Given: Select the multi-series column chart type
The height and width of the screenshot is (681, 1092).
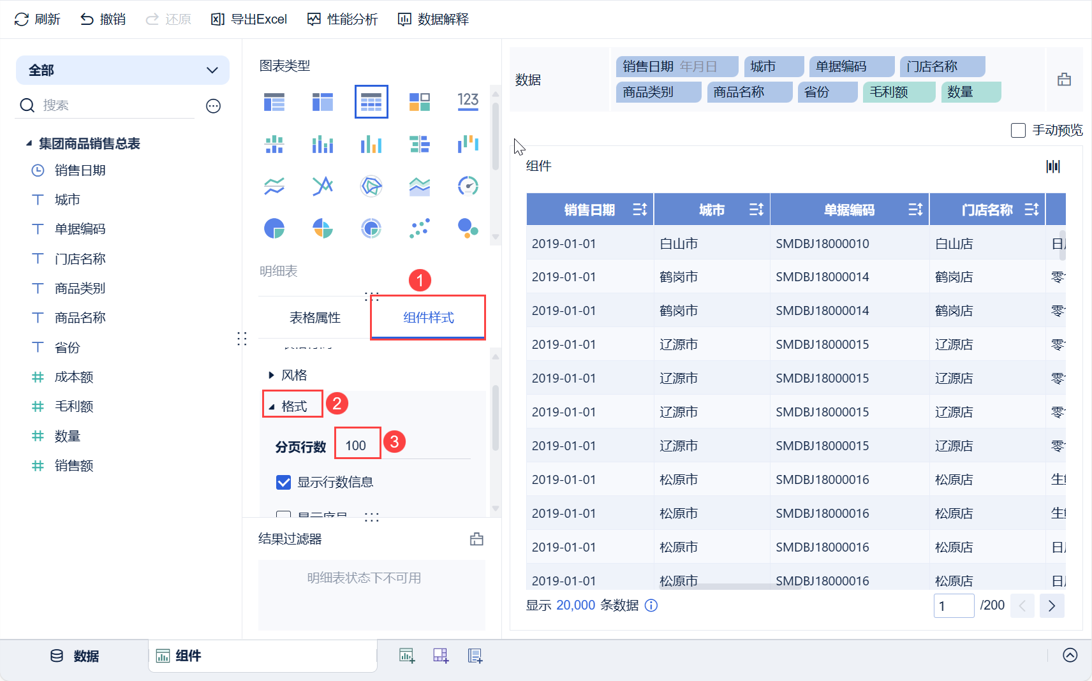Looking at the screenshot, I should pyautogui.click(x=371, y=144).
